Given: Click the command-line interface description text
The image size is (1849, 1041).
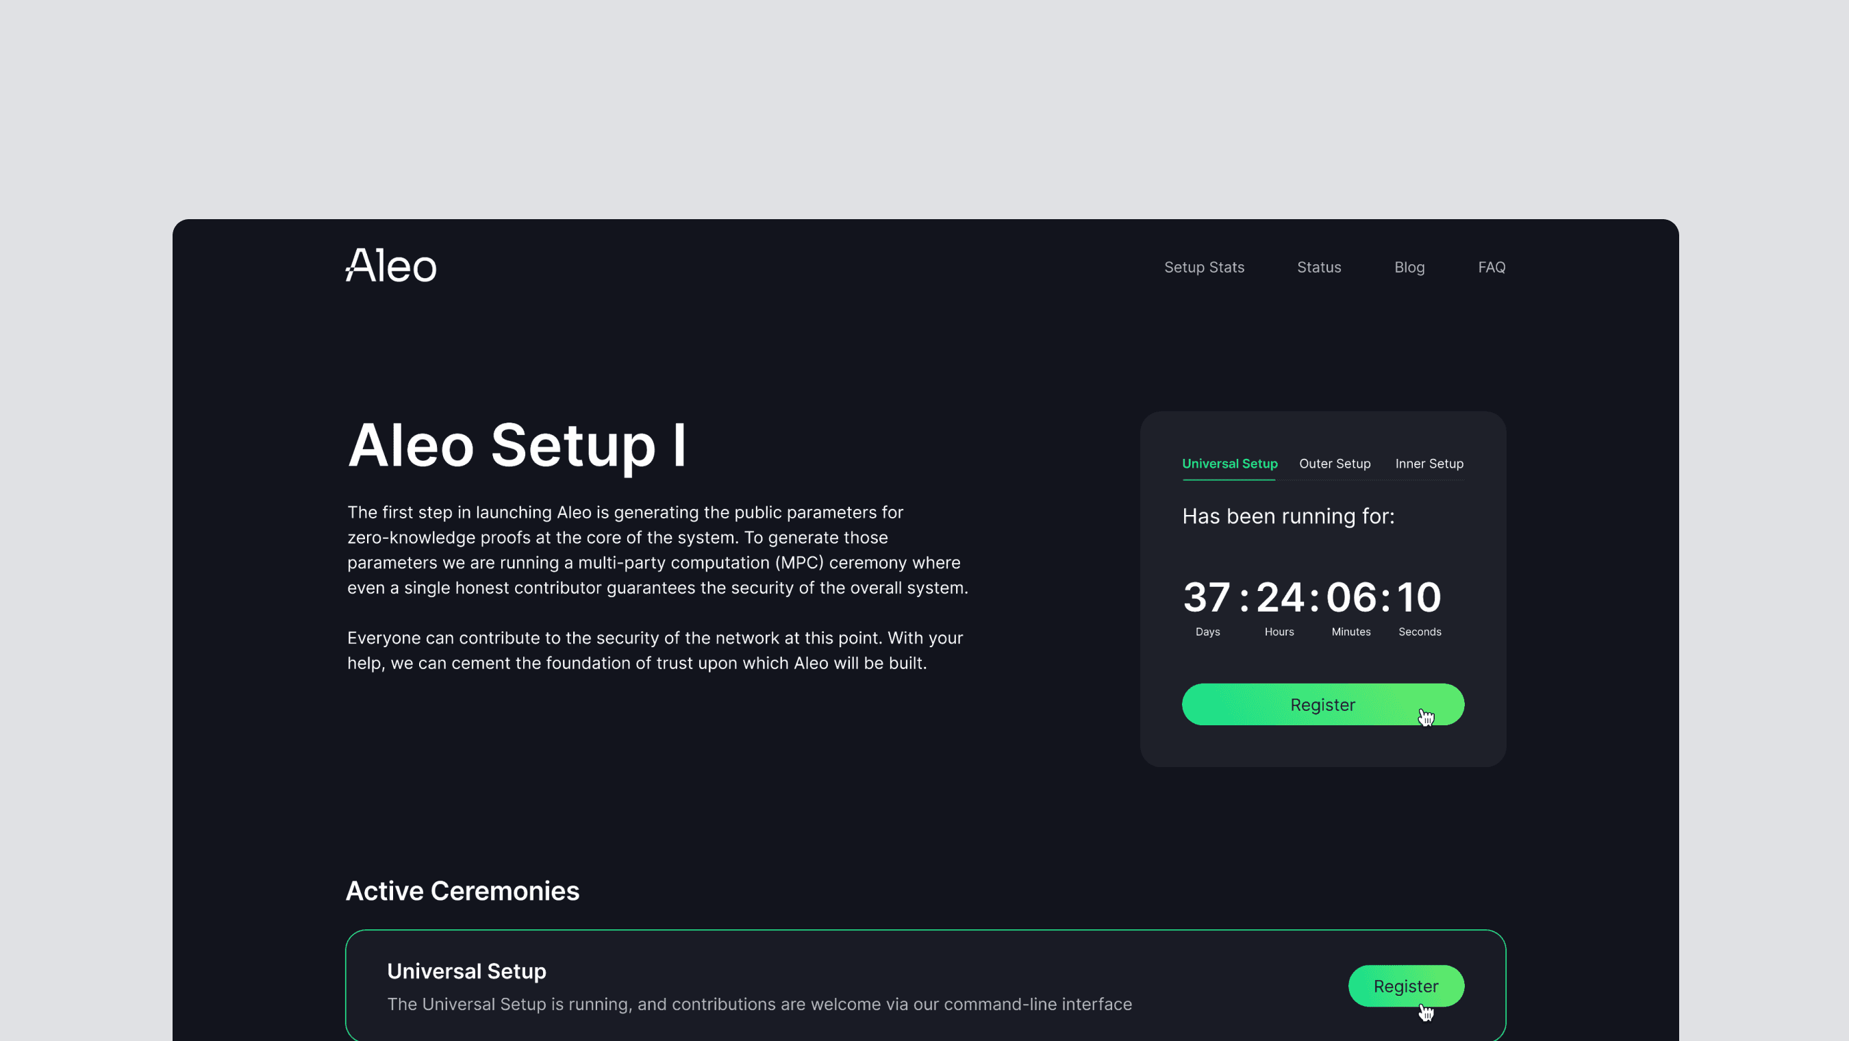Looking at the screenshot, I should [759, 1005].
